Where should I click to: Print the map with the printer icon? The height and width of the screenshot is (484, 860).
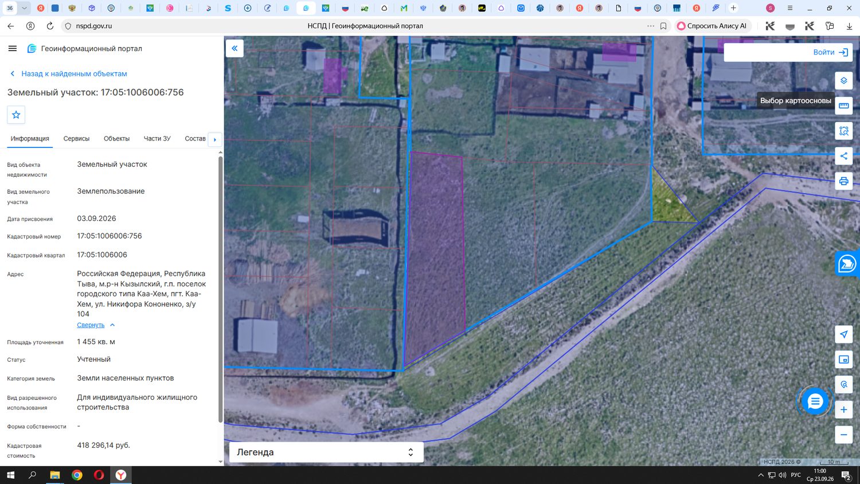pyautogui.click(x=844, y=181)
